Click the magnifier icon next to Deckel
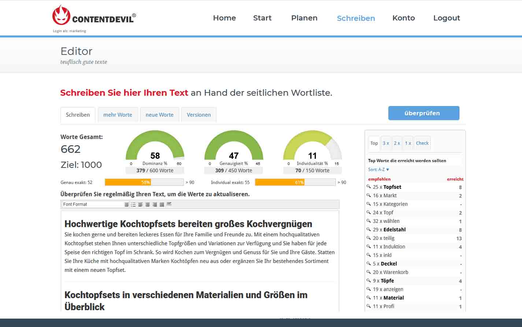Image resolution: width=522 pixels, height=327 pixels. click(369, 264)
